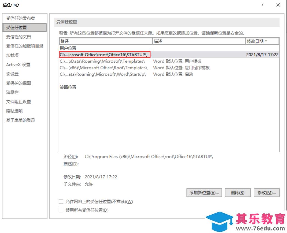The image size is (287, 233).
Task: Close the 信任中心 dialog
Action: [x=278, y=5]
